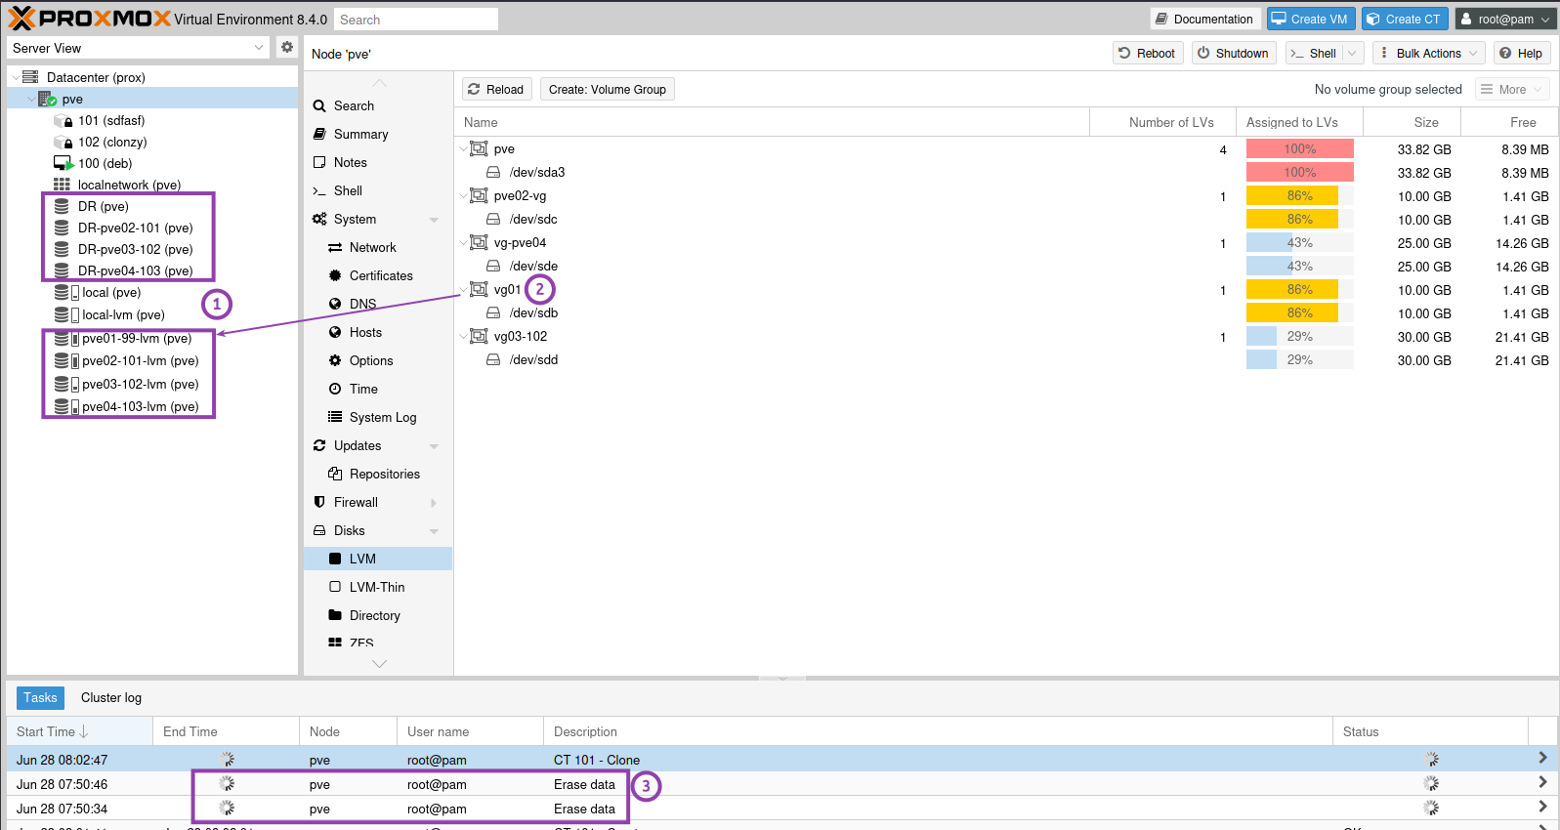Screen dimensions: 1560x830
Task: Select container 102 (clonzy) in the tree
Action: (112, 142)
